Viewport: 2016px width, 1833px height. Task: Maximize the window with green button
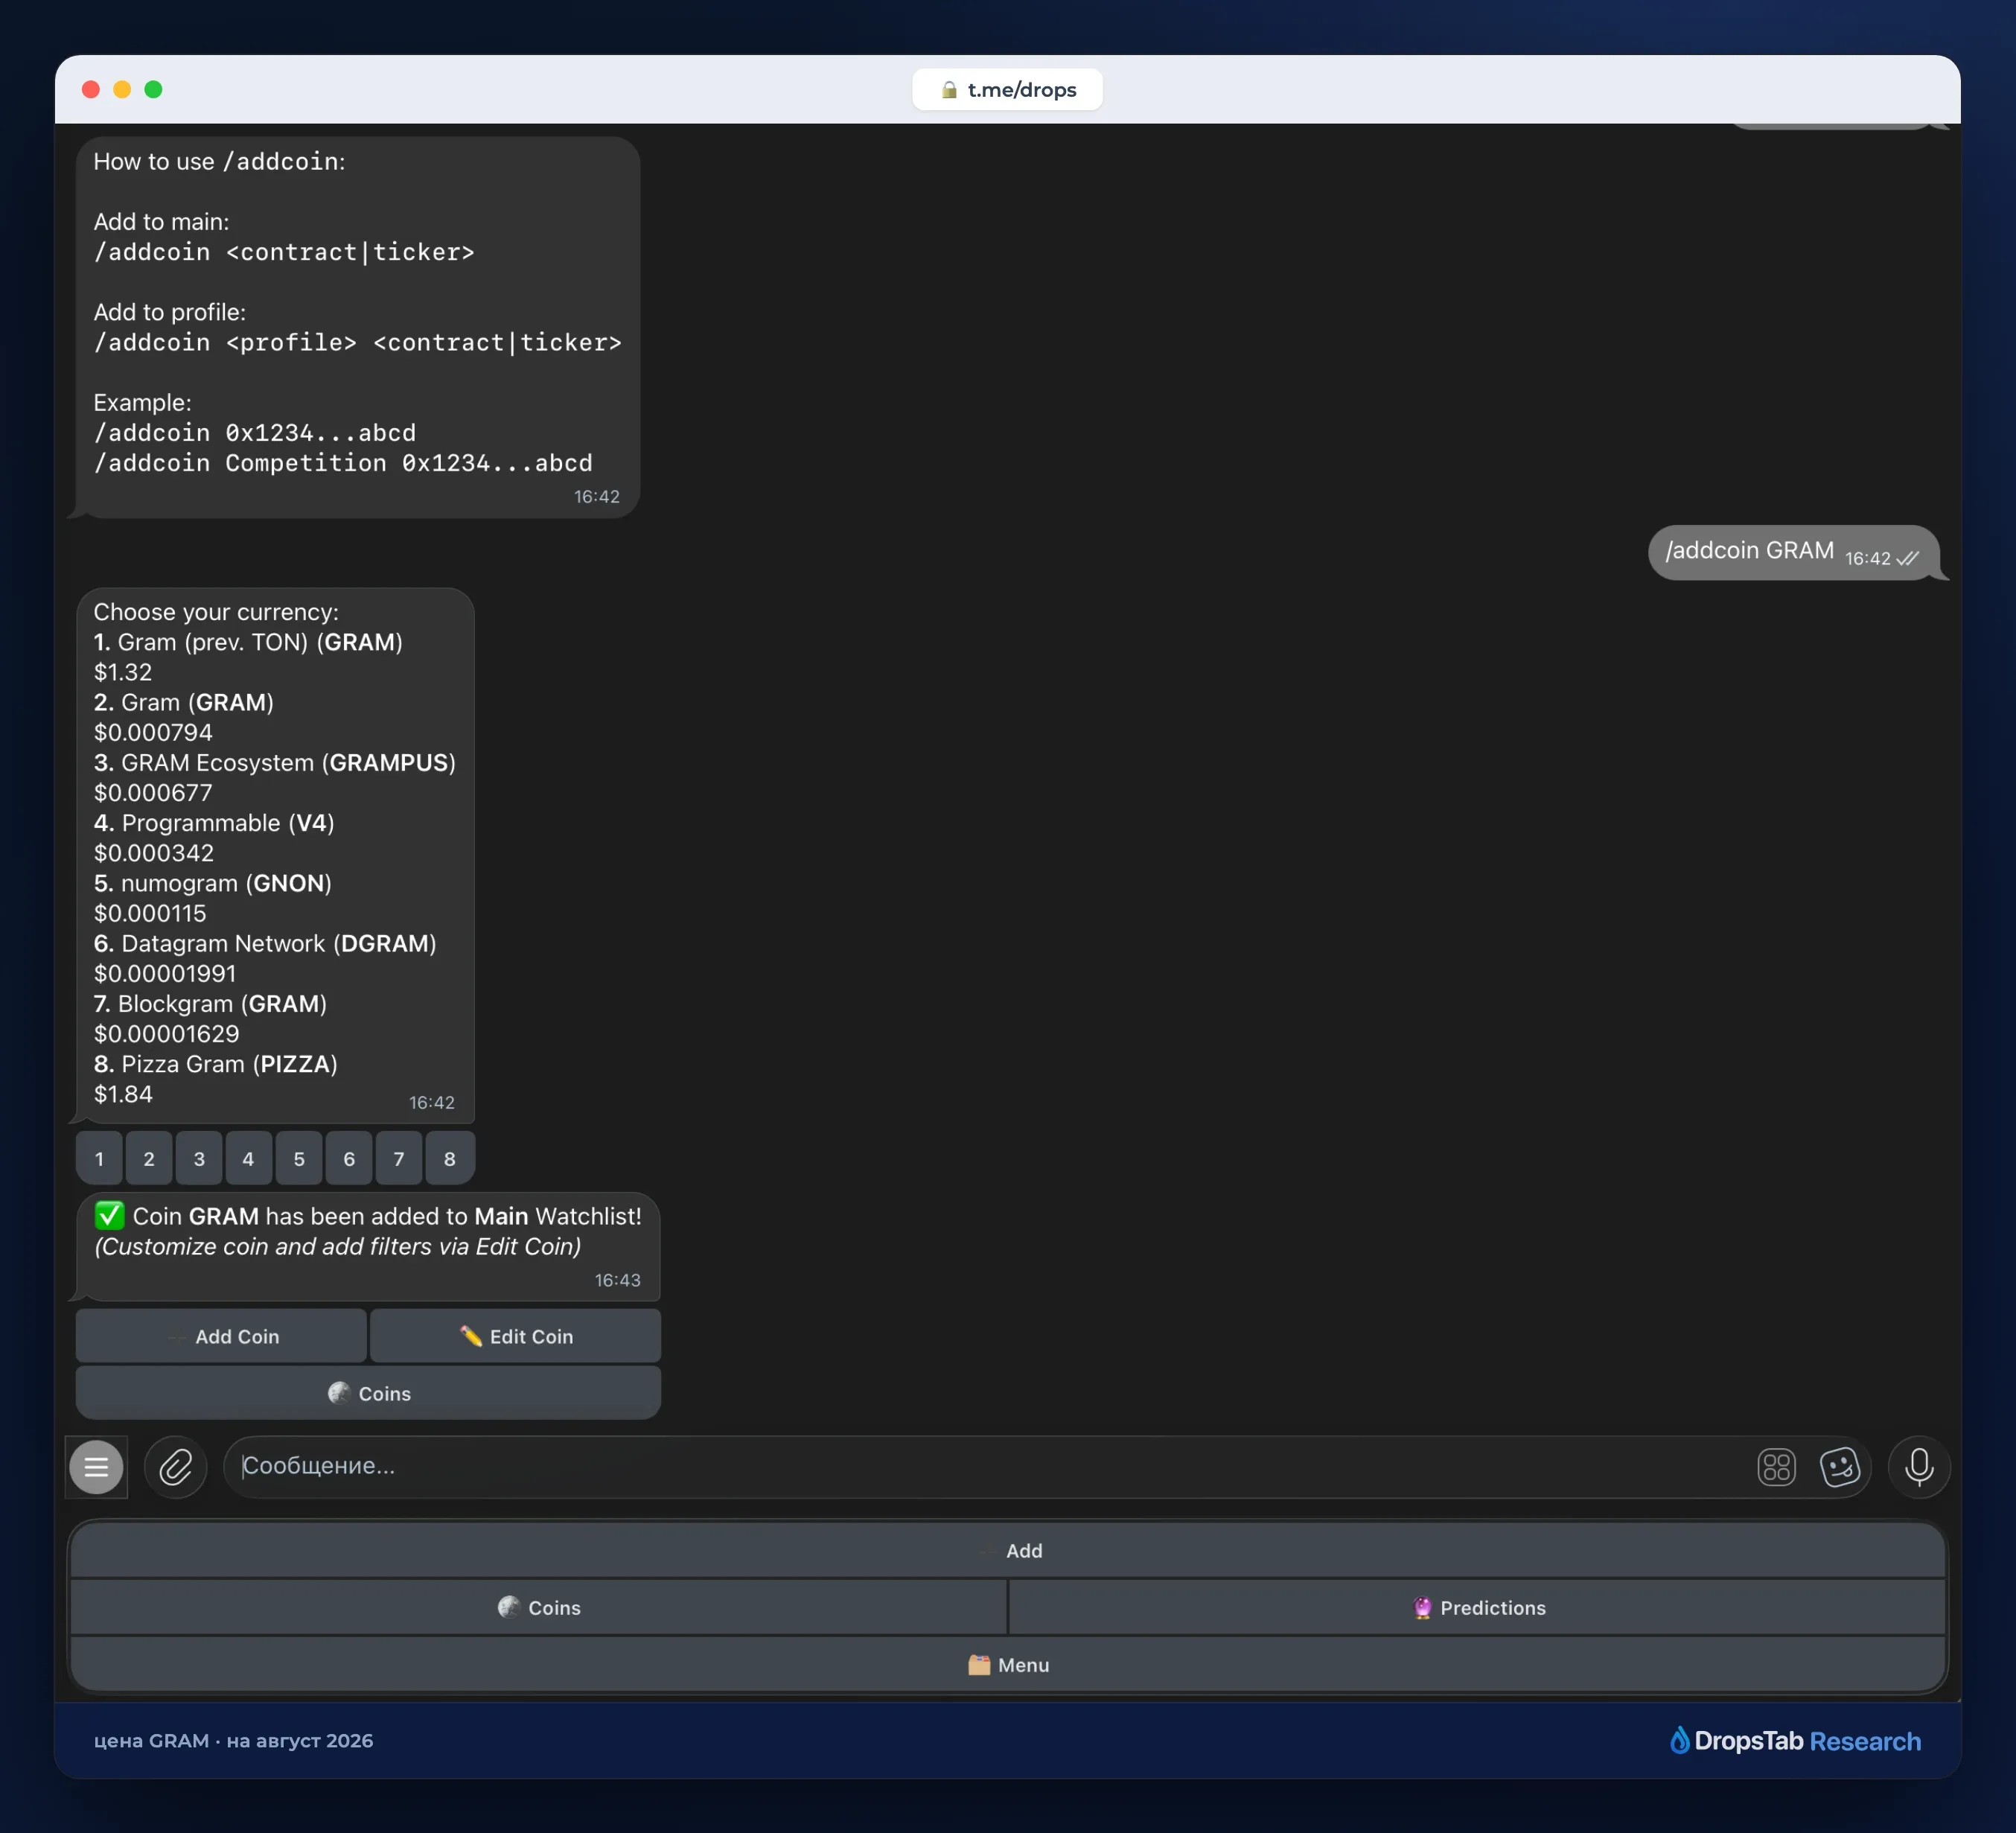tap(153, 90)
